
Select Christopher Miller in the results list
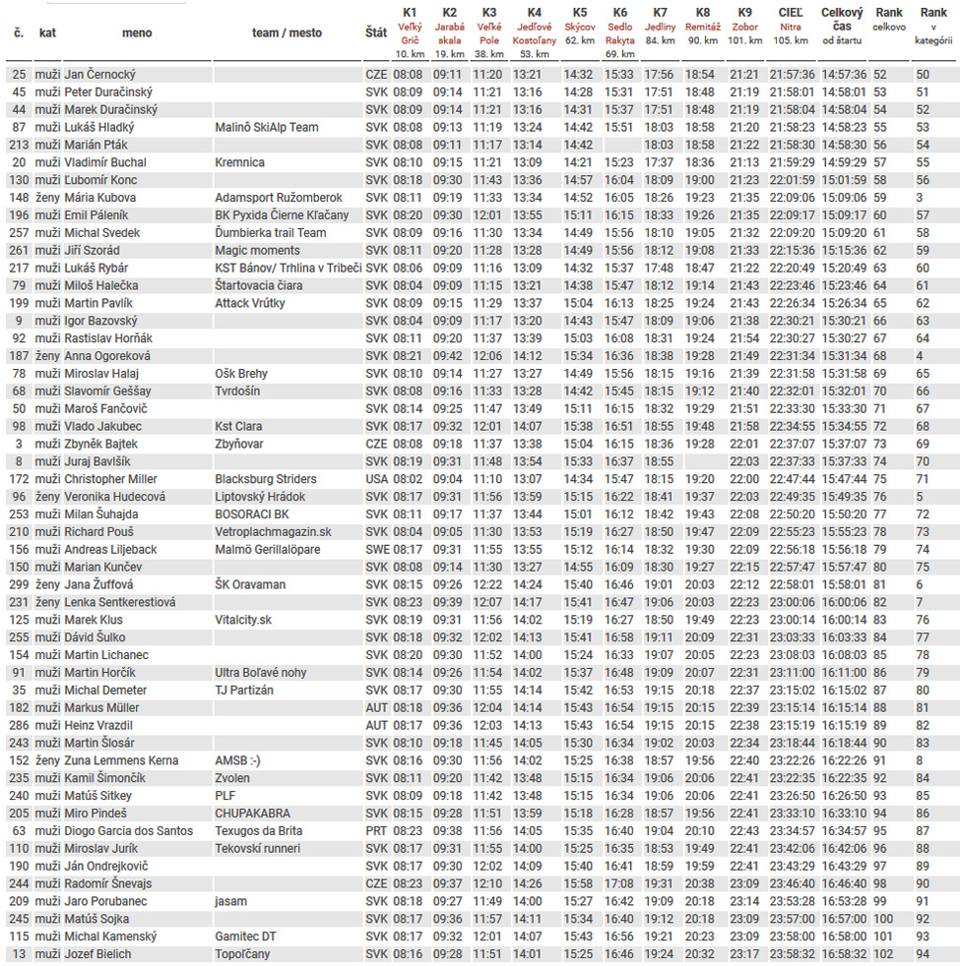110,479
